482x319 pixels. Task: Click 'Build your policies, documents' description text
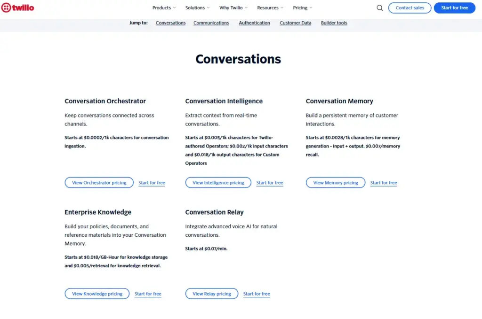(115, 235)
